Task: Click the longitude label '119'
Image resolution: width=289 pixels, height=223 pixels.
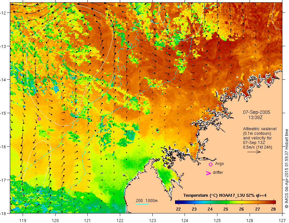Action: [23, 220]
